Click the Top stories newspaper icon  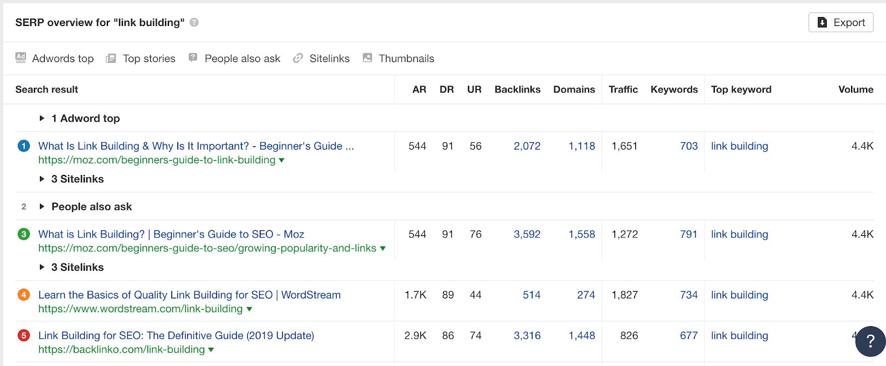(111, 58)
